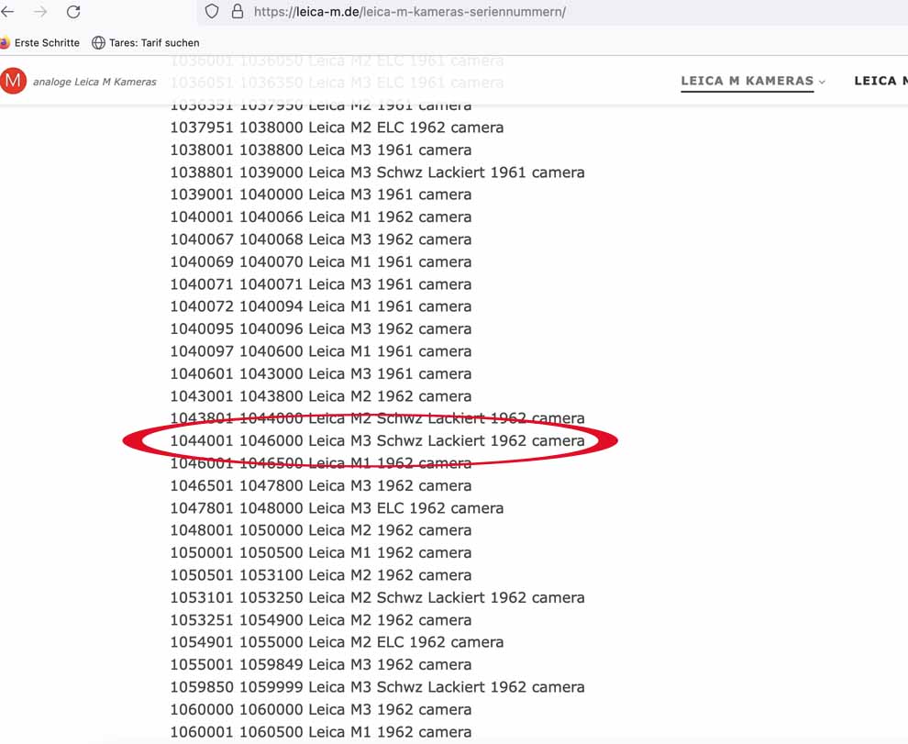Go back using the browser back arrow
Image resolution: width=908 pixels, height=744 pixels.
[x=7, y=12]
